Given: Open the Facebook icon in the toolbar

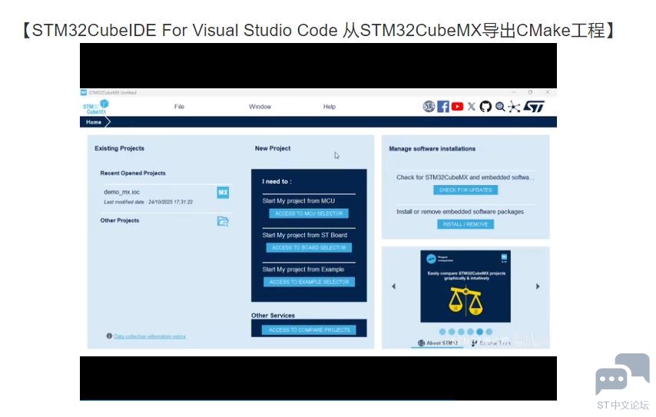Looking at the screenshot, I should coord(443,107).
